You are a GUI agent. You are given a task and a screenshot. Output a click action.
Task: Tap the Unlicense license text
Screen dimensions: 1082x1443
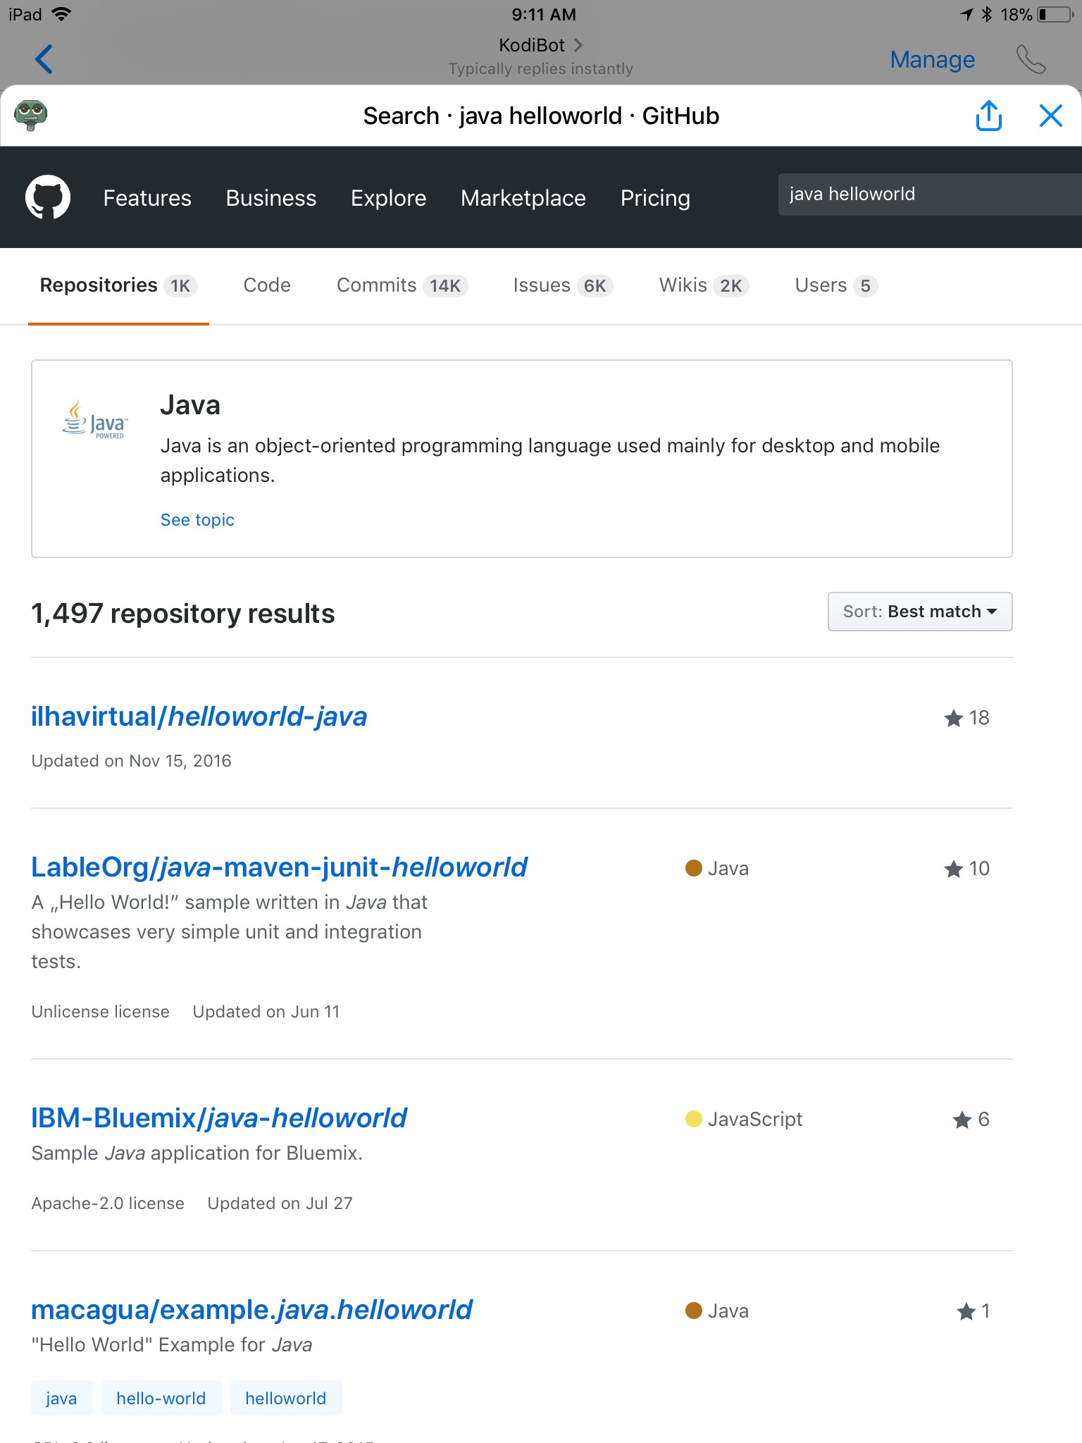(x=101, y=1012)
